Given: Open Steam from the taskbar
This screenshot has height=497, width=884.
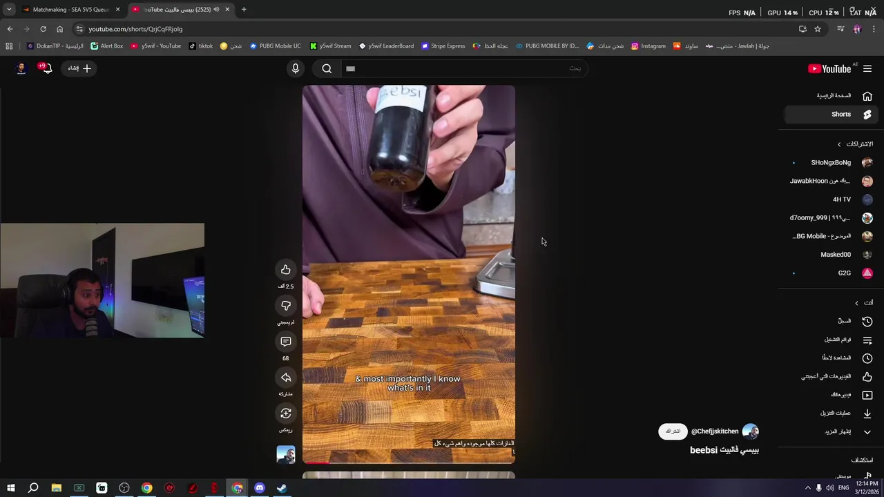Looking at the screenshot, I should click(x=282, y=488).
